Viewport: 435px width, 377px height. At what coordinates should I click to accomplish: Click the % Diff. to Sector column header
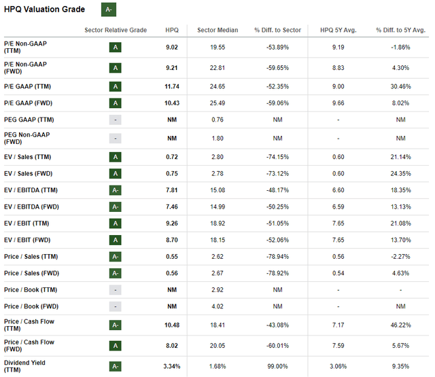pyautogui.click(x=277, y=31)
